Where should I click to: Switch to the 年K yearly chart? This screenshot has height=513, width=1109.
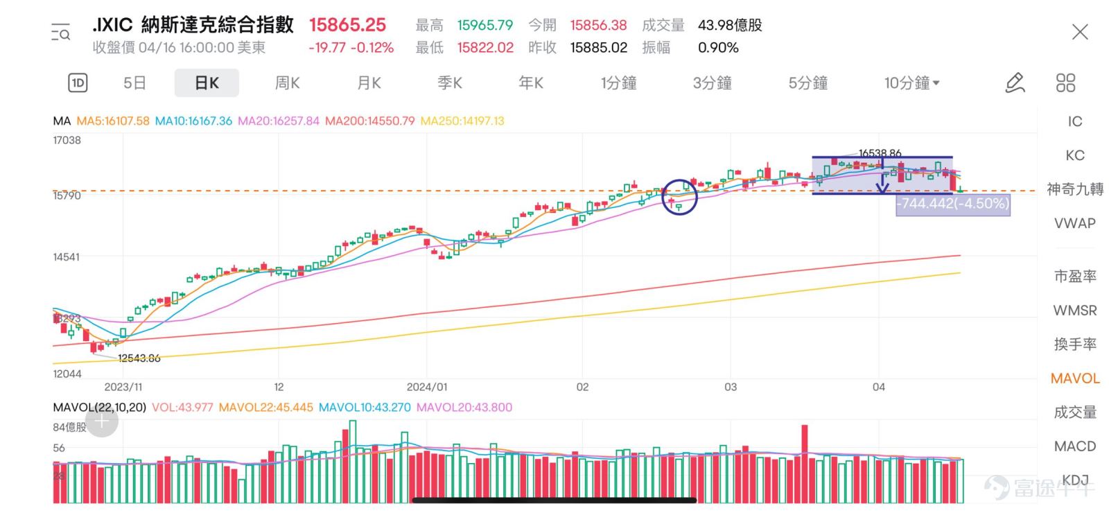[531, 83]
